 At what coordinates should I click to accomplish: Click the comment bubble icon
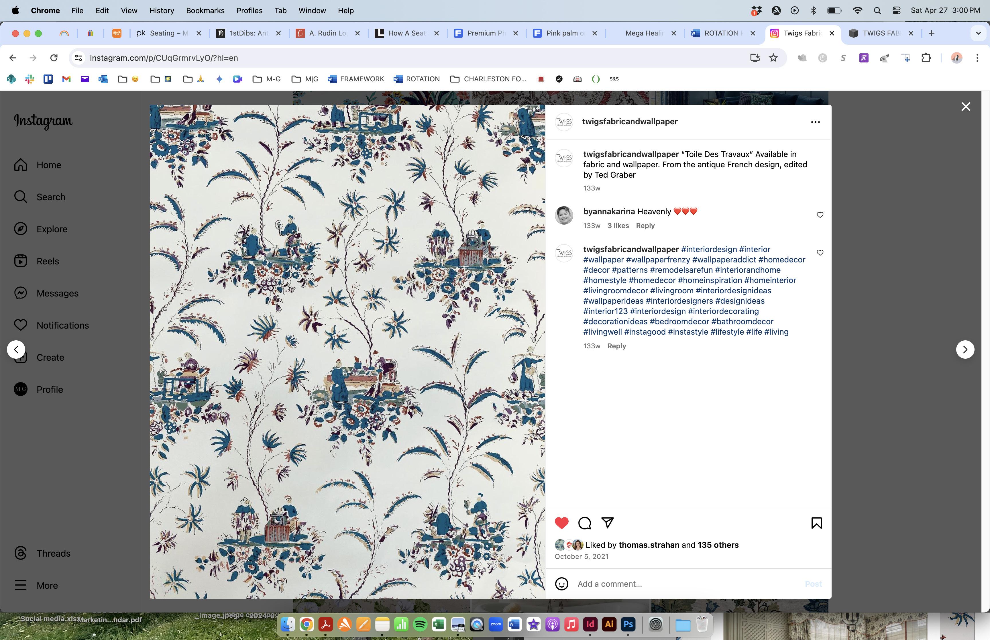[584, 523]
